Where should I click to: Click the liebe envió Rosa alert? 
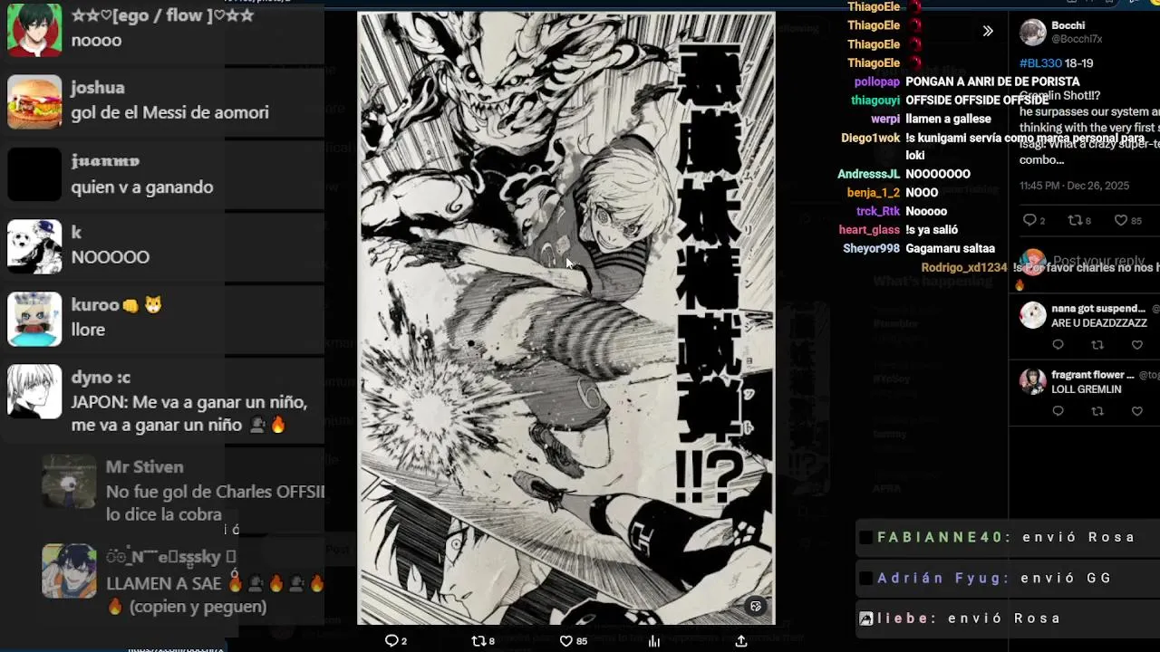(1008, 618)
